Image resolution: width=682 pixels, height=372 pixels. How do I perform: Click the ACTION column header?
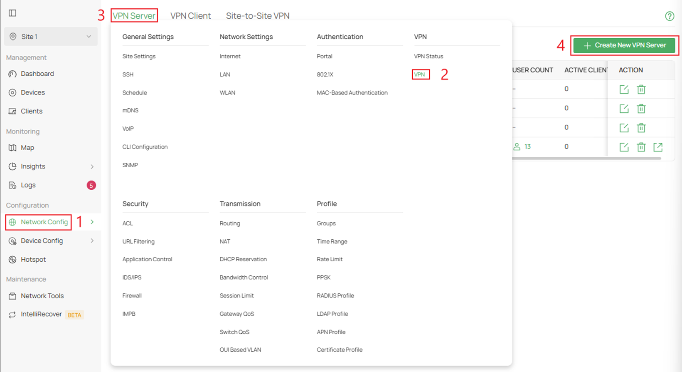tap(630, 70)
